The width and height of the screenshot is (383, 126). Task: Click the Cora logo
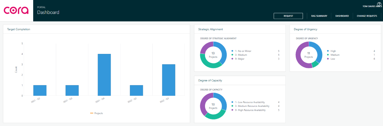pyautogui.click(x=16, y=10)
